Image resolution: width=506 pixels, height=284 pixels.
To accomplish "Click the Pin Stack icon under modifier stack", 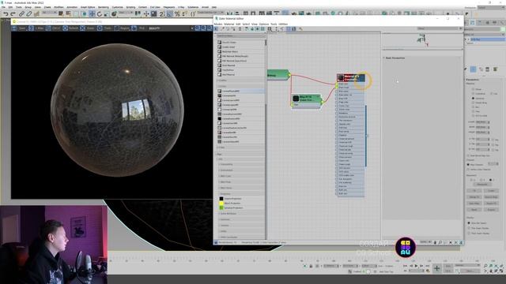I will 466,69.
